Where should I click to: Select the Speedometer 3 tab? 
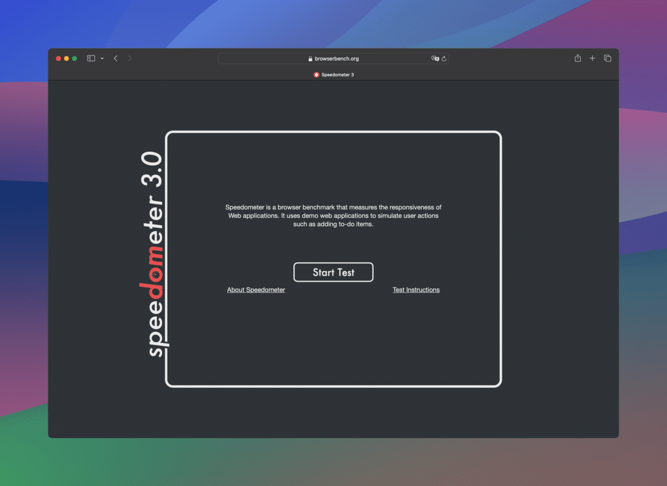(x=337, y=75)
